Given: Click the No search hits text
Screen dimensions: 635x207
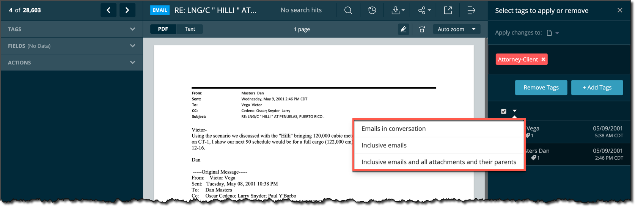Looking at the screenshot, I should pyautogui.click(x=301, y=10).
